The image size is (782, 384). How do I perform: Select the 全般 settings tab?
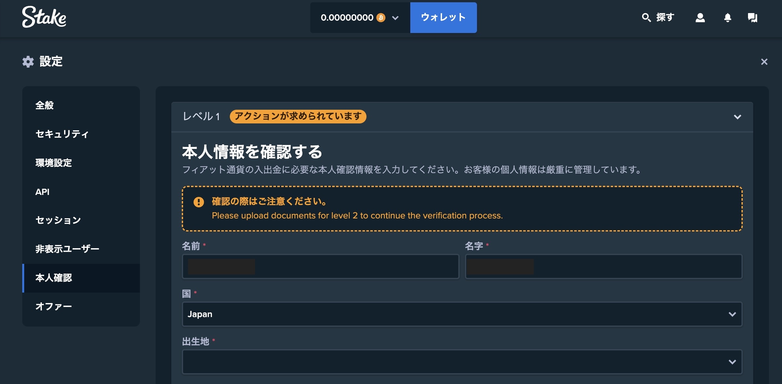tap(81, 105)
